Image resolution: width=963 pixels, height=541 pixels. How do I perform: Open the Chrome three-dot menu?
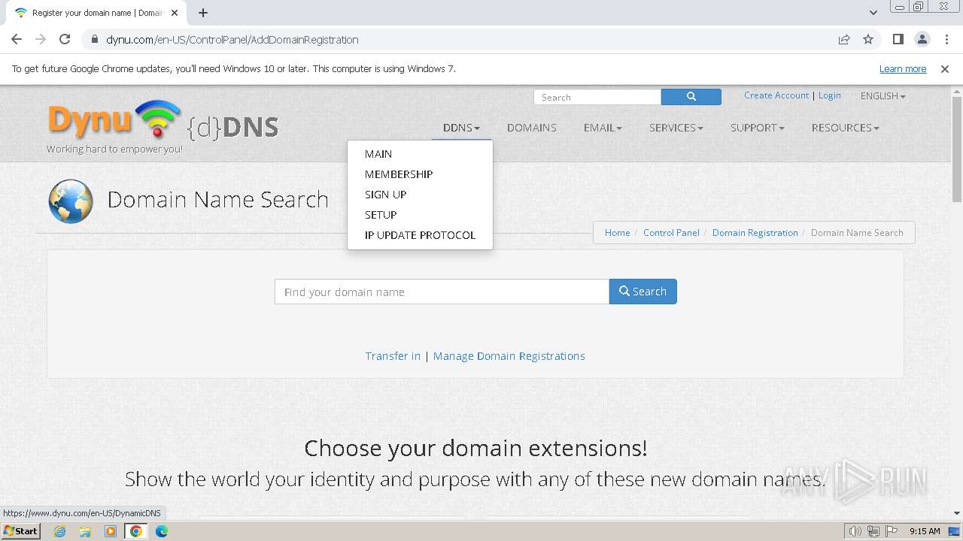click(946, 39)
